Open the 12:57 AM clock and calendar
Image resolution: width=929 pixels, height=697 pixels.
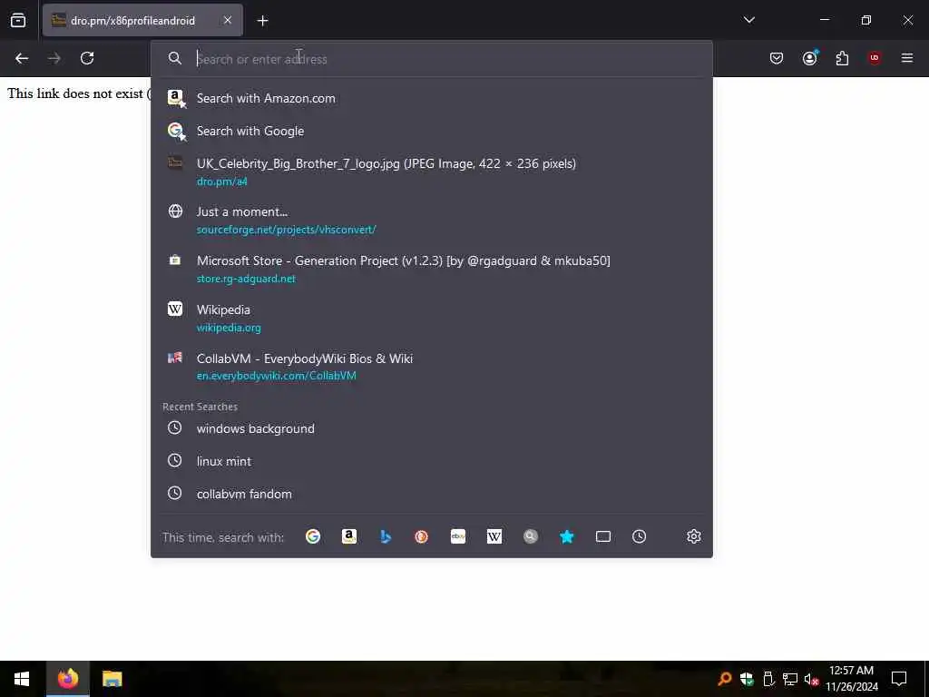point(851,679)
